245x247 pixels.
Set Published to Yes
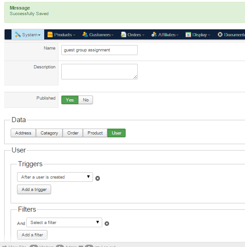click(x=70, y=100)
